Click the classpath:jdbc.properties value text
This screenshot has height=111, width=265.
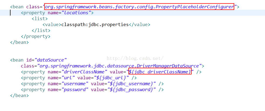point(95,24)
